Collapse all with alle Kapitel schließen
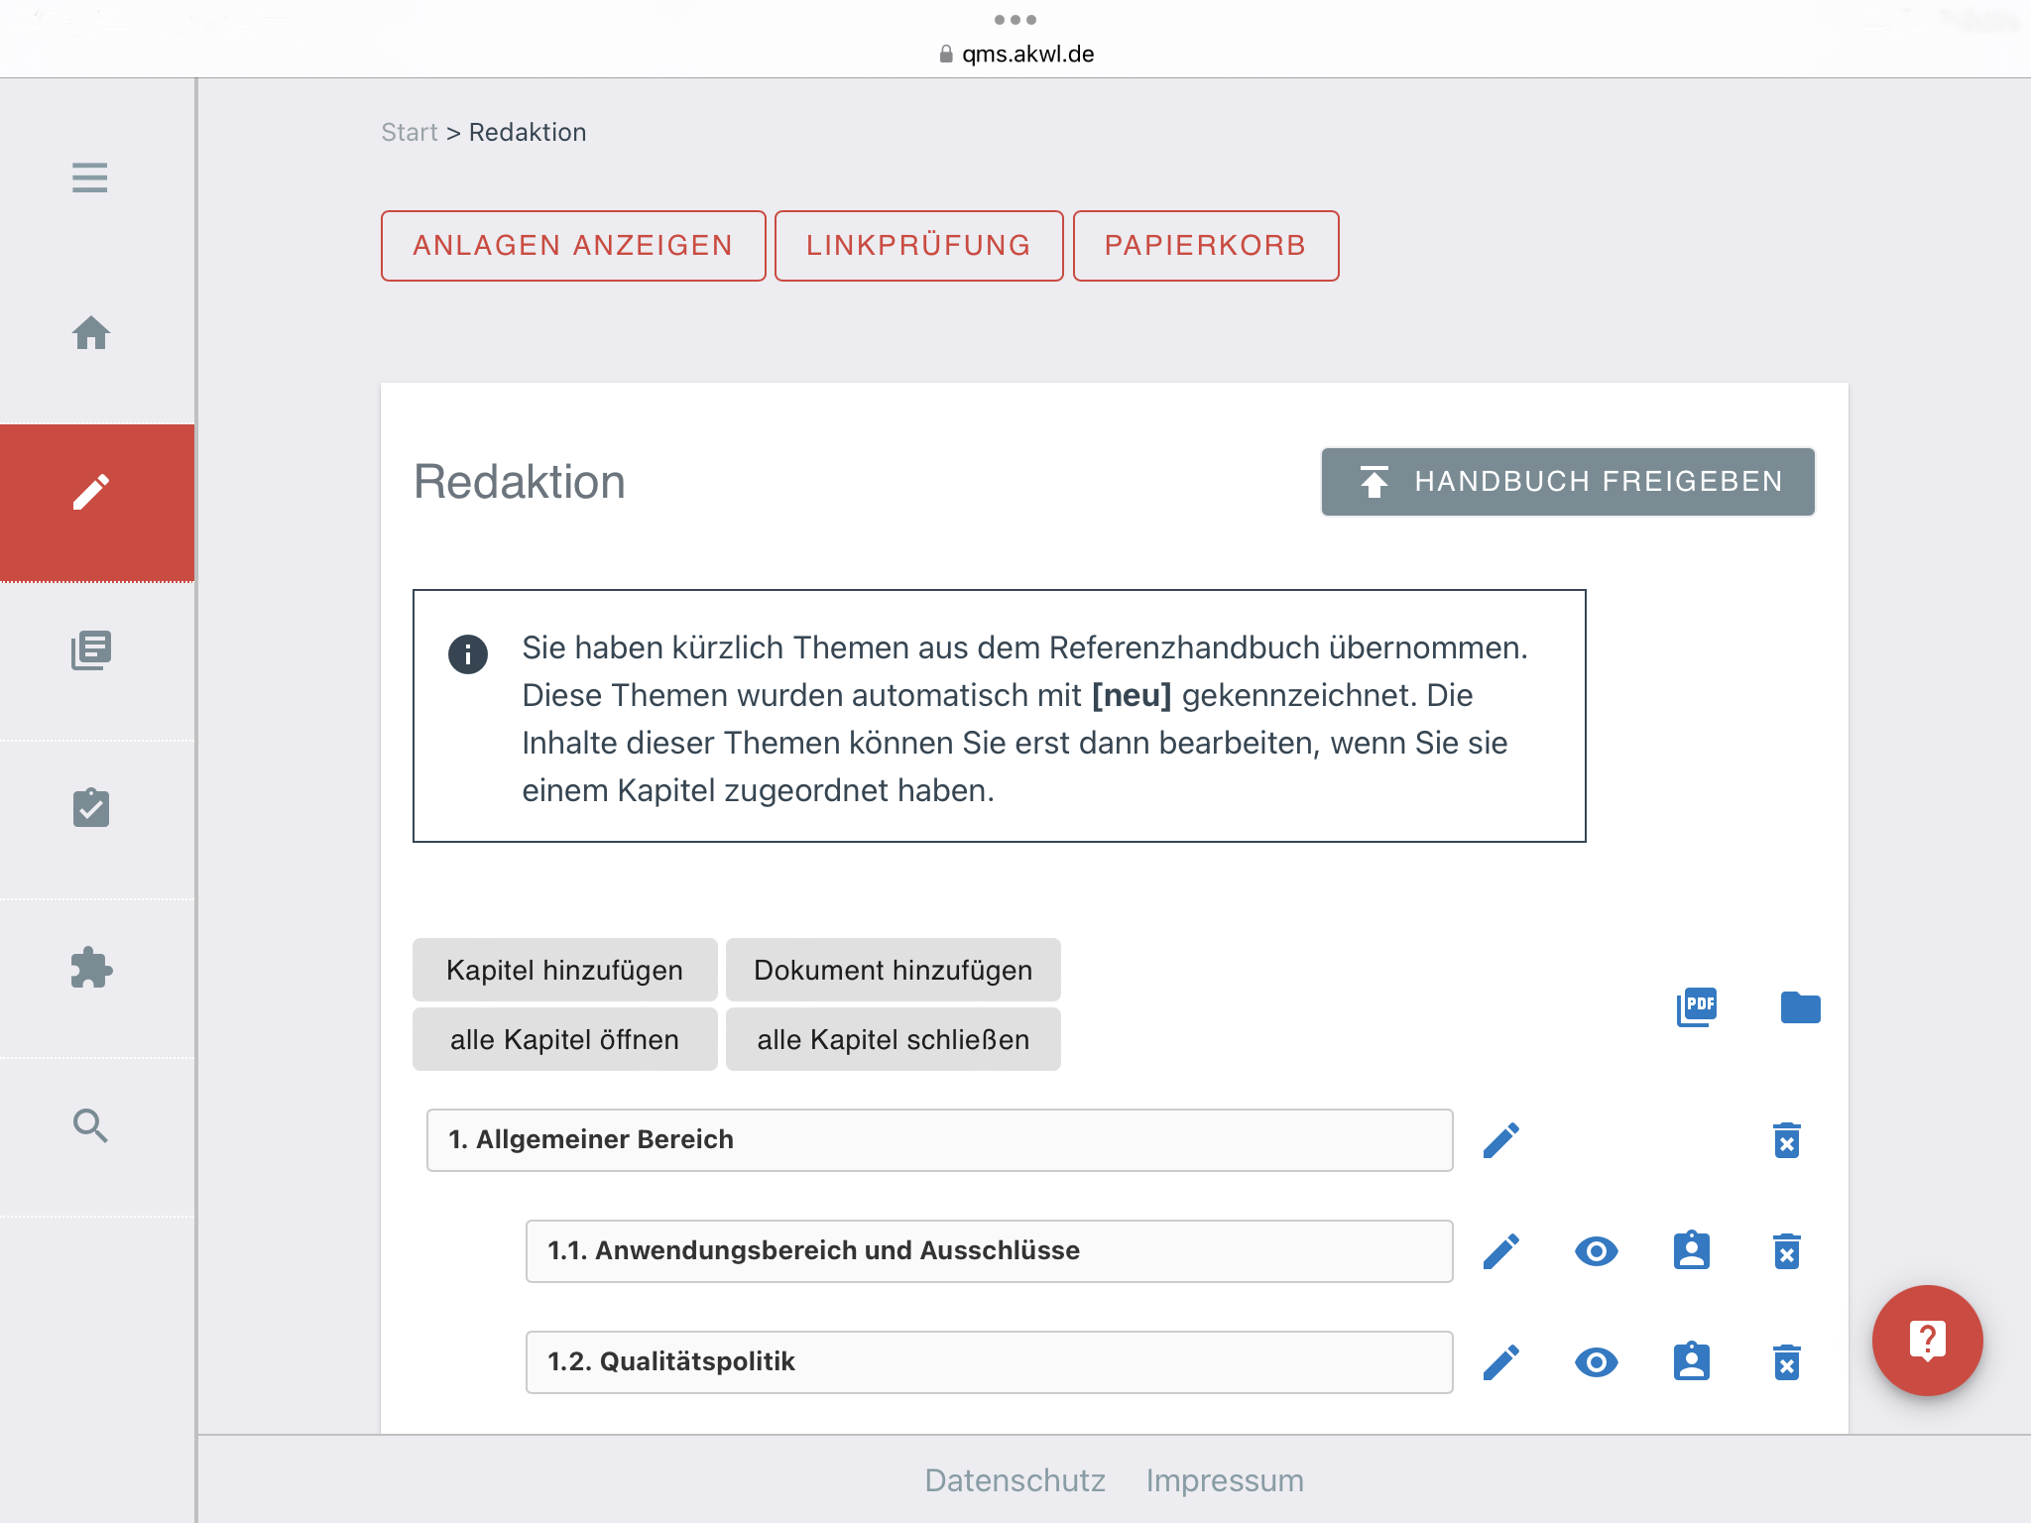 click(893, 1039)
